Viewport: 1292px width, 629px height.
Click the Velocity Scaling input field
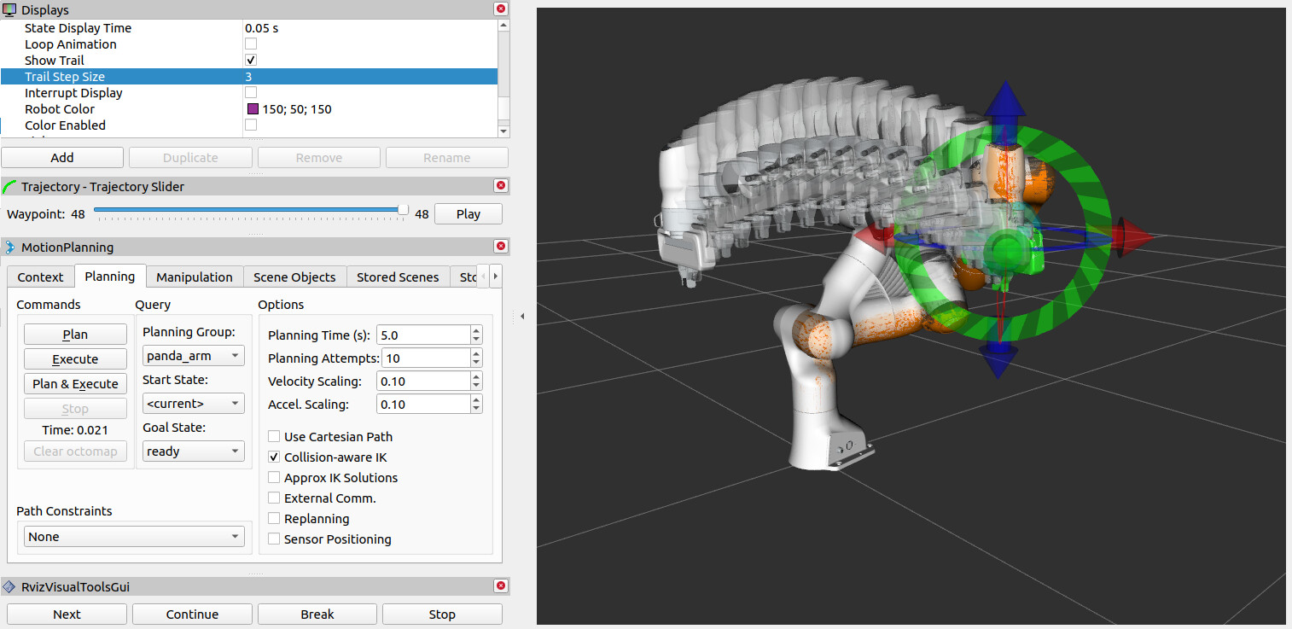[x=424, y=381]
